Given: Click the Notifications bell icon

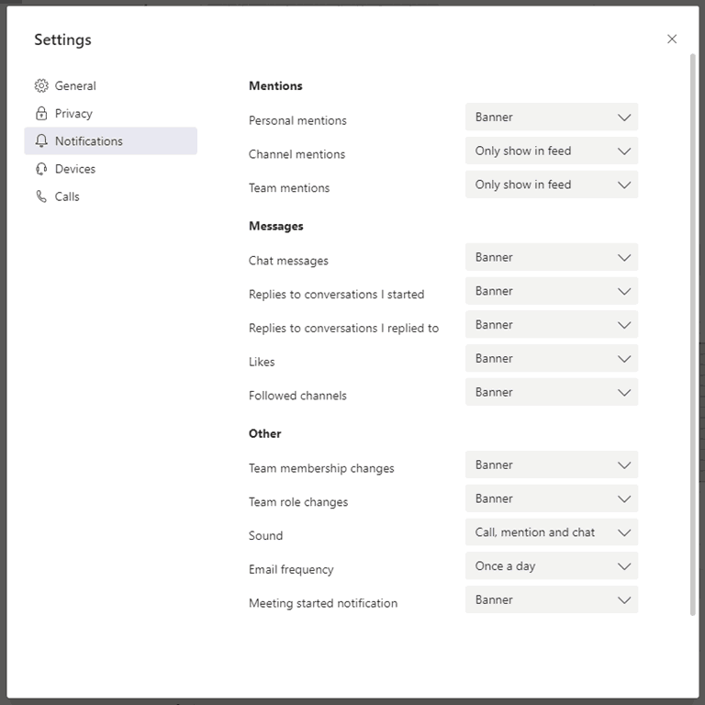Looking at the screenshot, I should click(x=41, y=141).
